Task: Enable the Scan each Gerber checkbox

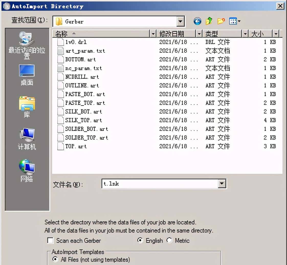Action: (50, 241)
